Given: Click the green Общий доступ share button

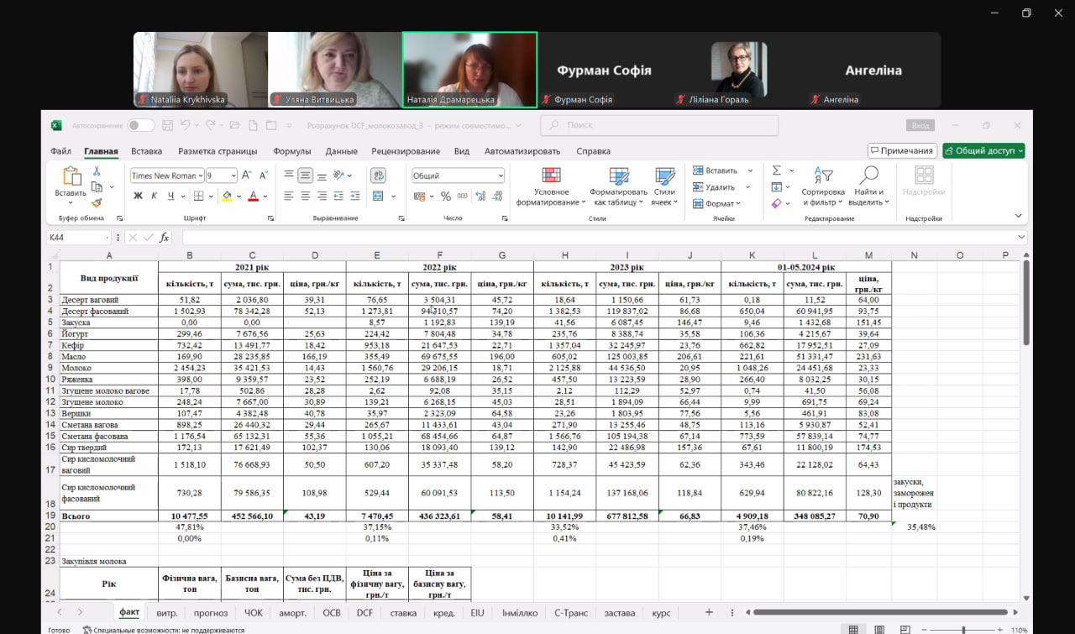Looking at the screenshot, I should 983,151.
